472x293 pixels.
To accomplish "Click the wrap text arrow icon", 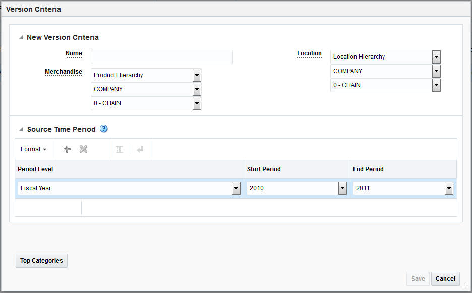I will (x=140, y=149).
